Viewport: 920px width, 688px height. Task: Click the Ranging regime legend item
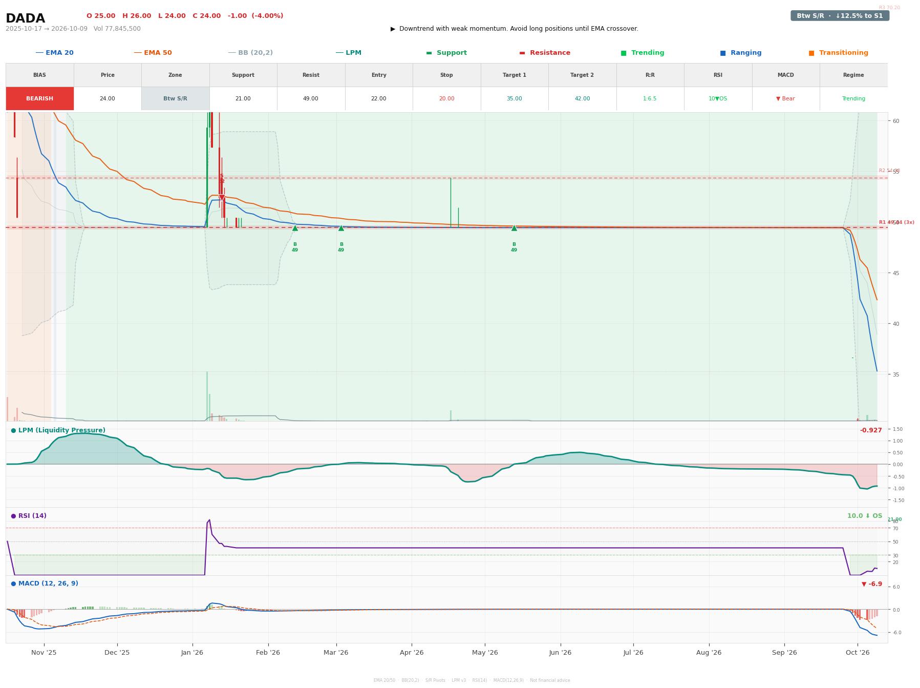pyautogui.click(x=741, y=53)
